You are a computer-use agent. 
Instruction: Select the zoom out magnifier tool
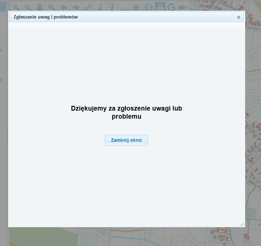click(28, 7)
